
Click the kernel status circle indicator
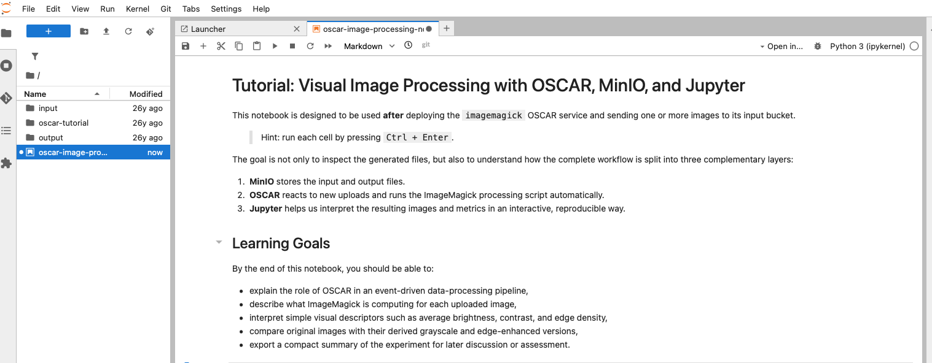(x=914, y=46)
